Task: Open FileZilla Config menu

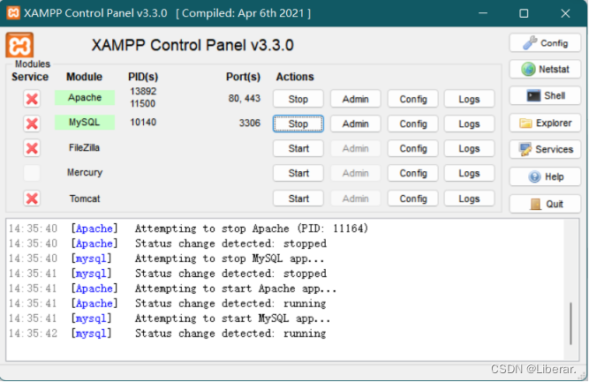Action: pos(412,148)
